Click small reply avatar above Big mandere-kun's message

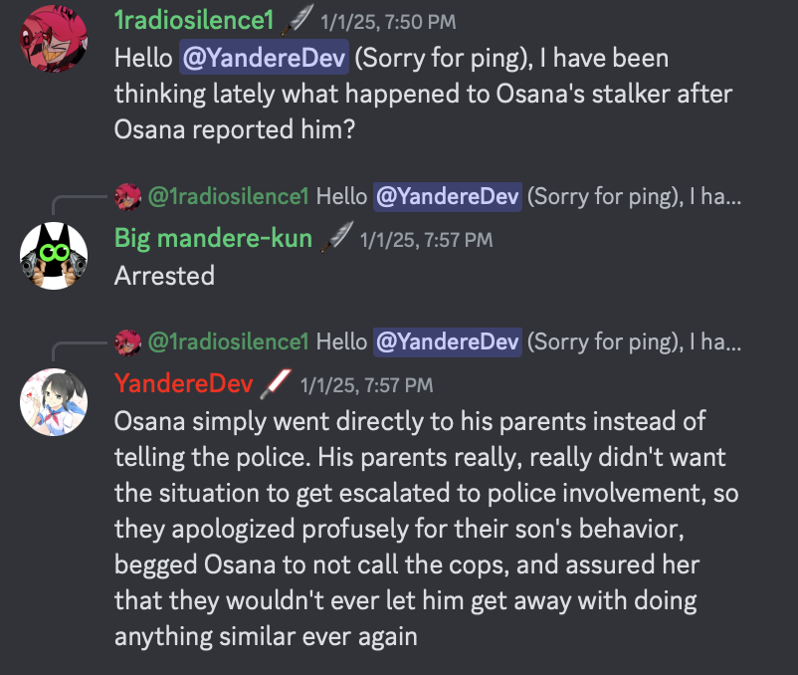pyautogui.click(x=128, y=197)
